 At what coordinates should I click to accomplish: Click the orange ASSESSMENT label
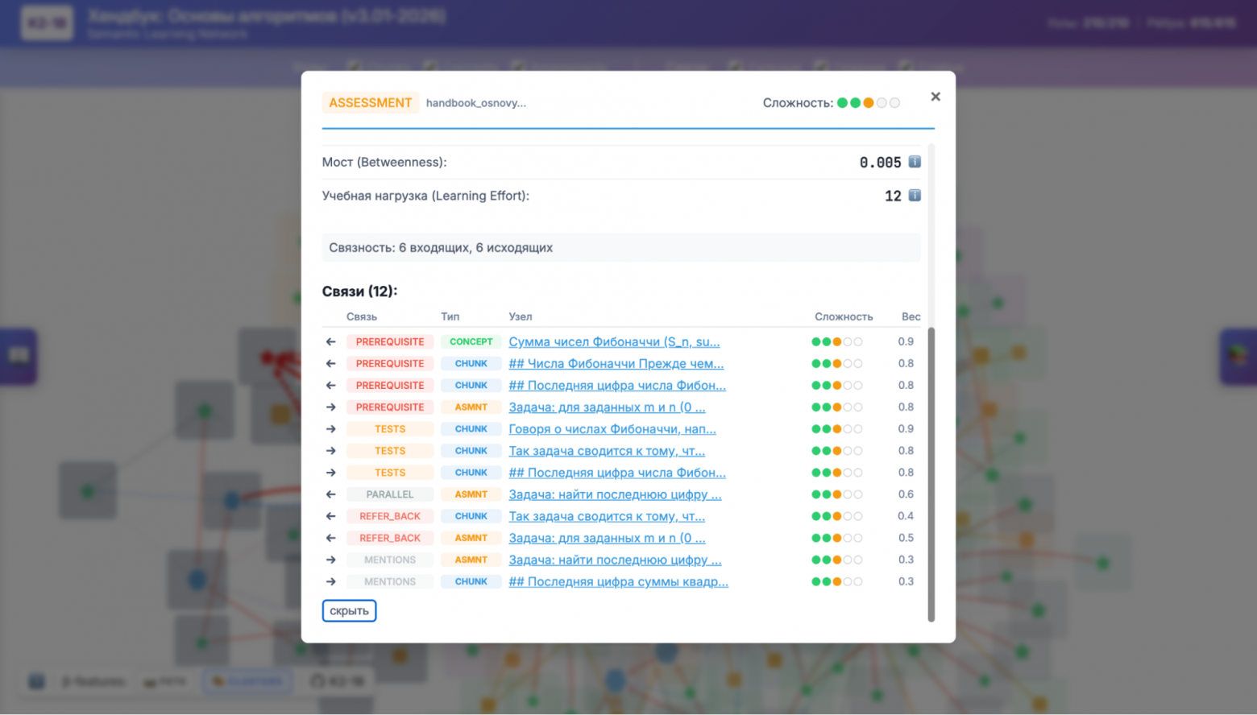[370, 103]
